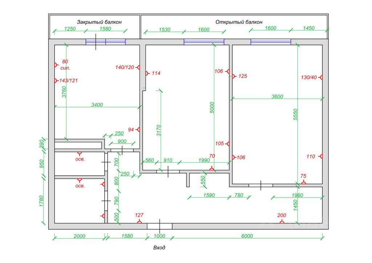Image resolution: width=372 pixels, height=263 pixels.
Task: Click the Закрытый балкон label
Action: pos(99,22)
